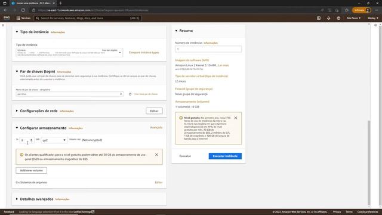The width and height of the screenshot is (382, 215).
Task: Open the browser tab actions icon
Action: [5, 3]
